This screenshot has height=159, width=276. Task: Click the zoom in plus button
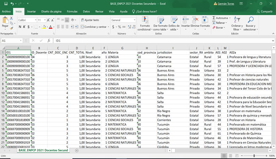(266, 156)
